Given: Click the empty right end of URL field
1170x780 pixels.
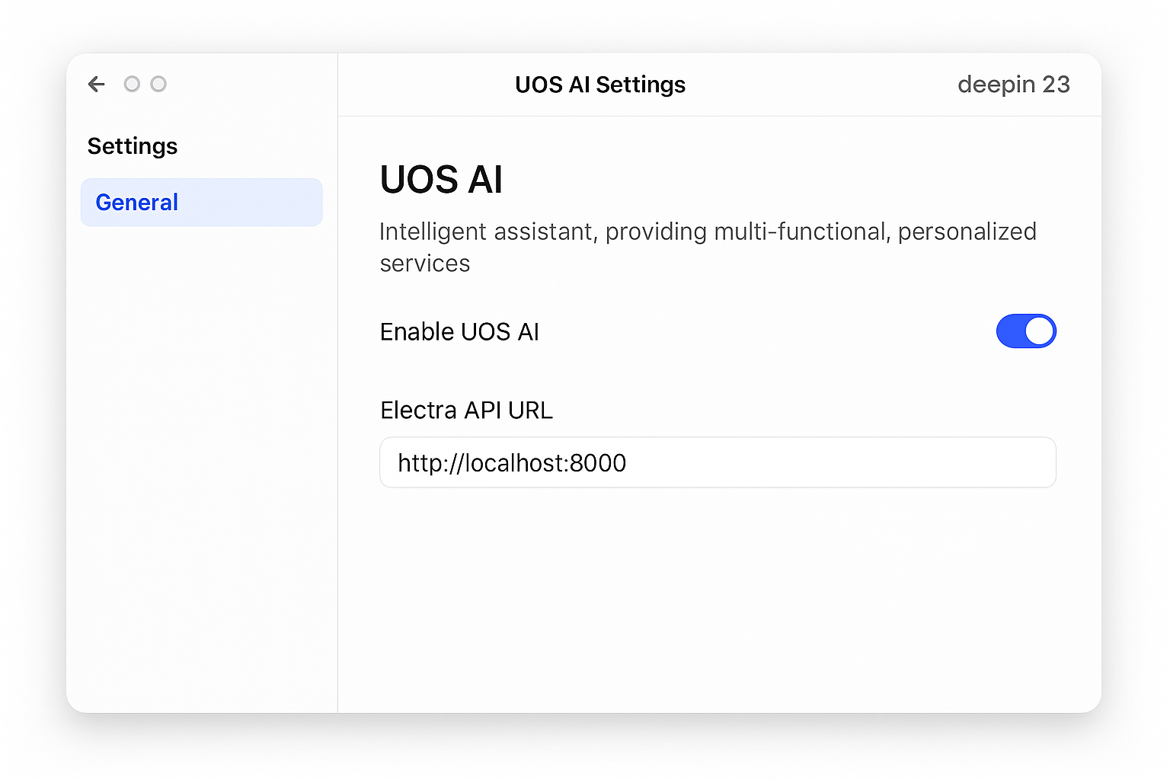Looking at the screenshot, I should point(952,462).
